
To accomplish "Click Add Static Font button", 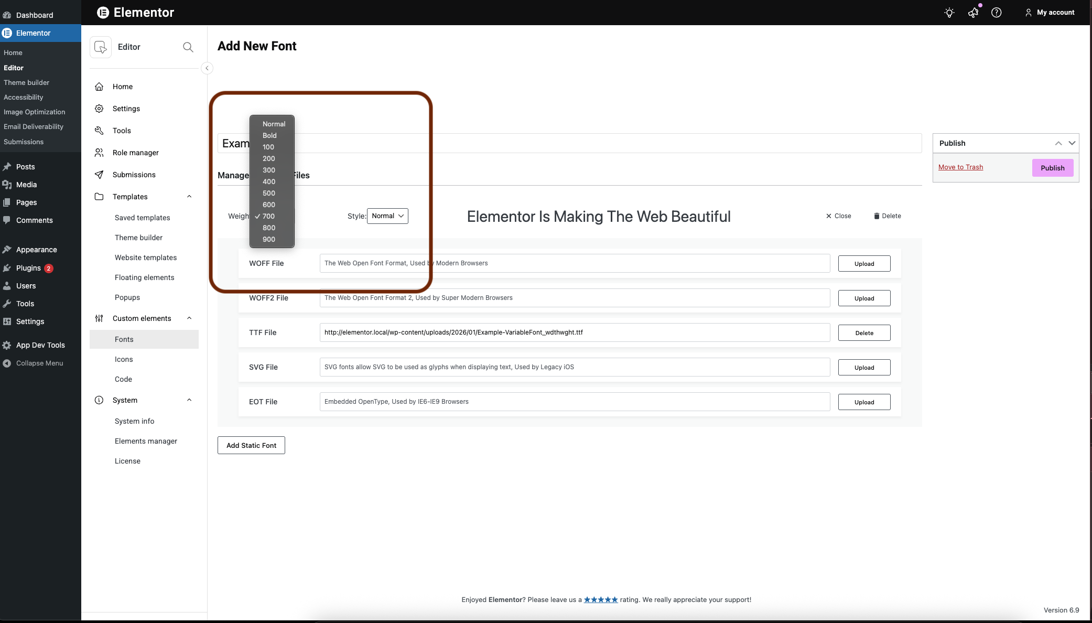I will (x=251, y=445).
